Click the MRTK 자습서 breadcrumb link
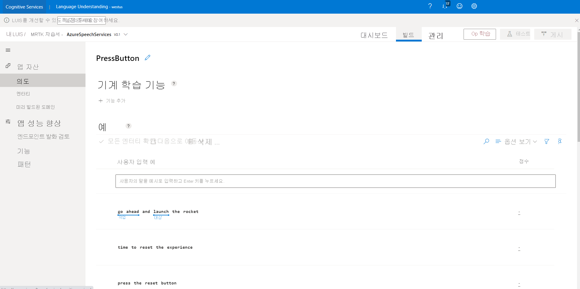Image resolution: width=580 pixels, height=289 pixels. click(x=45, y=34)
